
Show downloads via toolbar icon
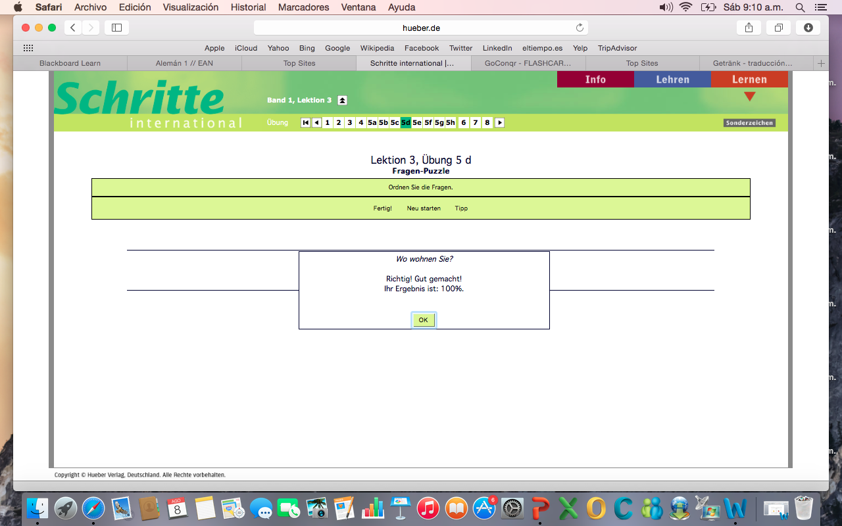[x=808, y=28]
